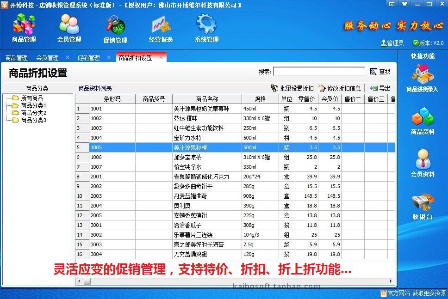Open 系统管理 gear icon

tap(206, 28)
